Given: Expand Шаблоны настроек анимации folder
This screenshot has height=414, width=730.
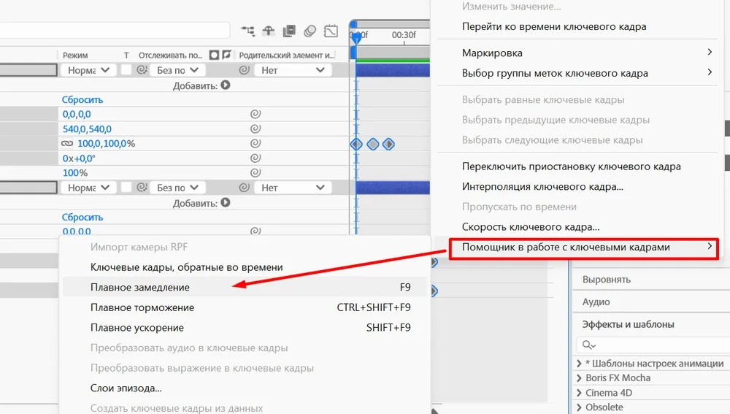Looking at the screenshot, I should (579, 363).
